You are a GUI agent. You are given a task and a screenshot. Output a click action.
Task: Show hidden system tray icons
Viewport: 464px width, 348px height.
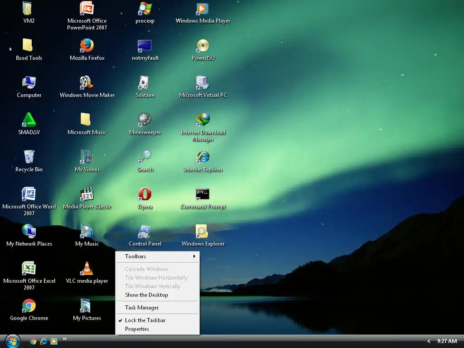(x=429, y=341)
